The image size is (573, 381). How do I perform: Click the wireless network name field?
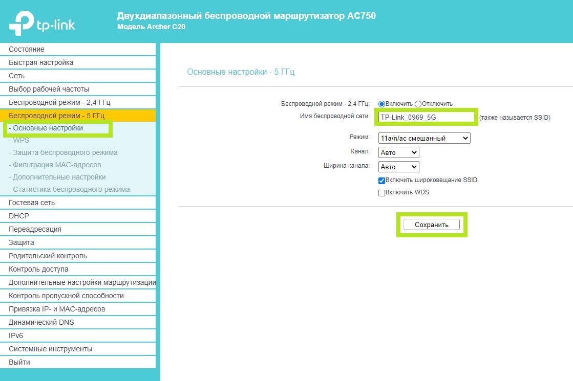pyautogui.click(x=426, y=117)
